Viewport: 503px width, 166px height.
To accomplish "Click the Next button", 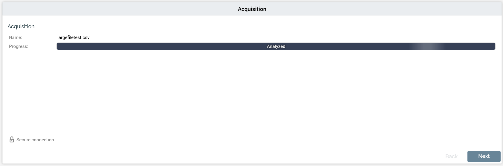I will pyautogui.click(x=484, y=156).
